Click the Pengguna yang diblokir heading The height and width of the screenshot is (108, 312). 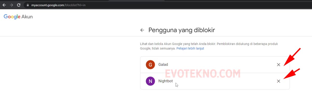point(182,30)
